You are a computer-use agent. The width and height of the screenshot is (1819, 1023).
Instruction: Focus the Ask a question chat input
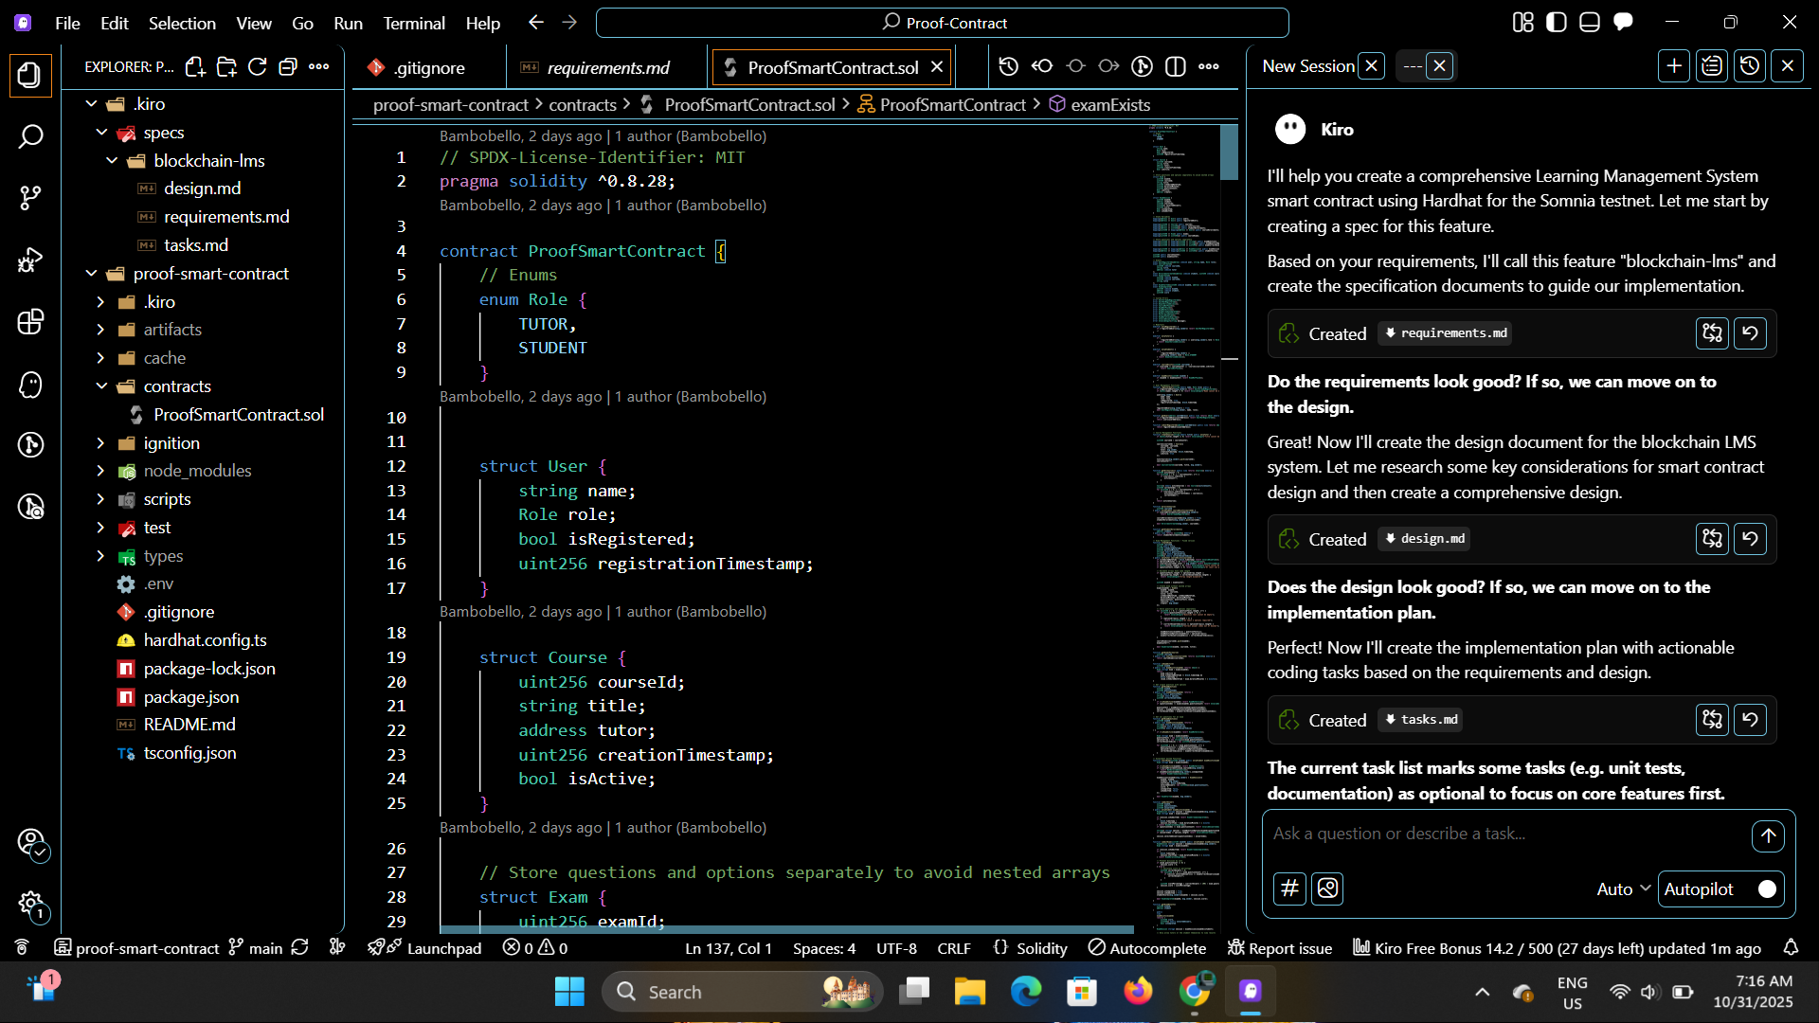(1506, 835)
